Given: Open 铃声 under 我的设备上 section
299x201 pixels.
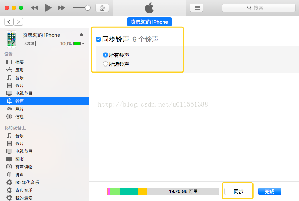Looking at the screenshot, I should 44,174.
